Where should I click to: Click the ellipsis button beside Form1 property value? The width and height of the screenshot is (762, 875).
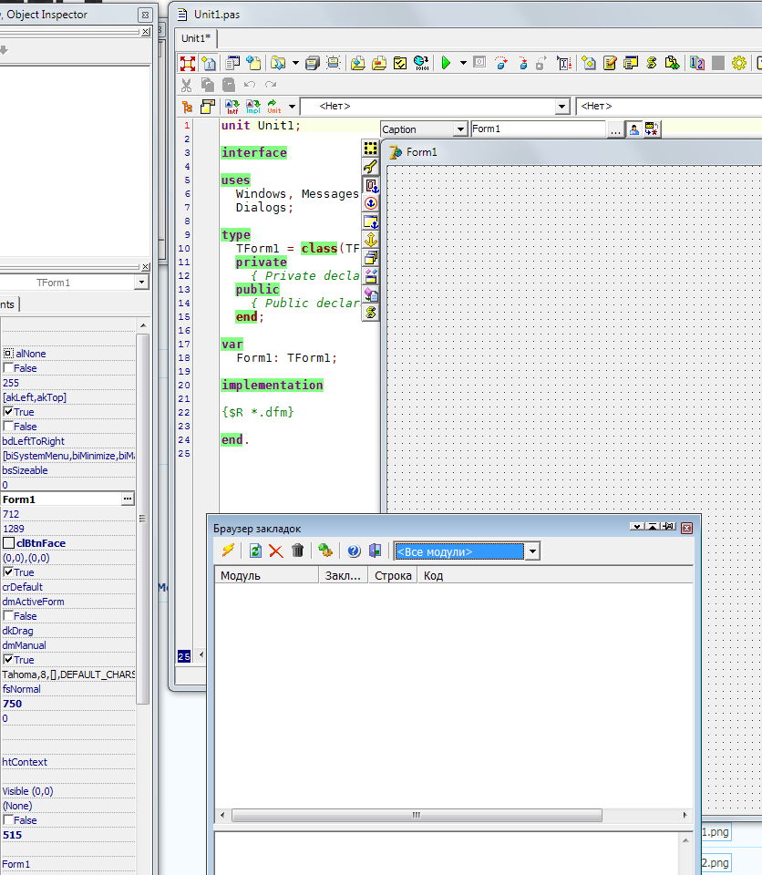coord(128,499)
